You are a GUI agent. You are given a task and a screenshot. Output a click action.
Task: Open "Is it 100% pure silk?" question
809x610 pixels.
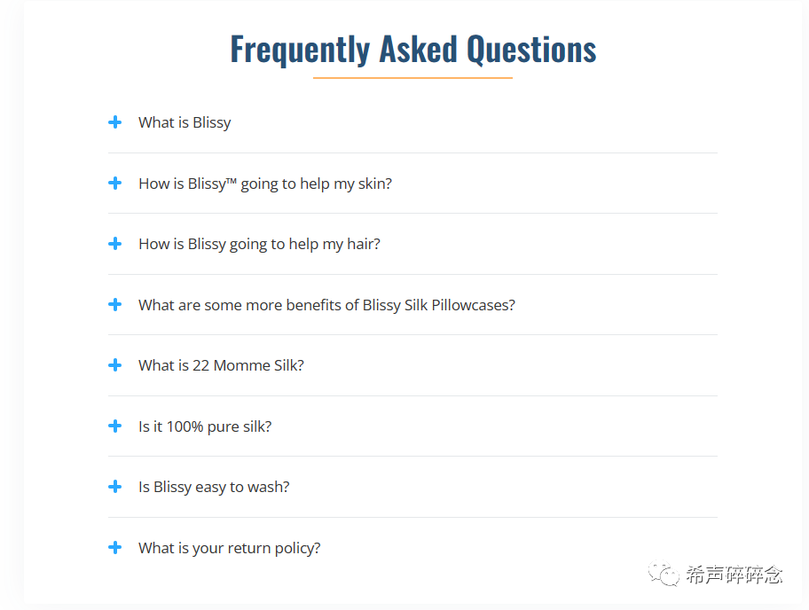point(205,426)
